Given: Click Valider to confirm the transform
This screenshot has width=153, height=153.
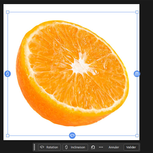Looking at the screenshot, I should 131,147.
